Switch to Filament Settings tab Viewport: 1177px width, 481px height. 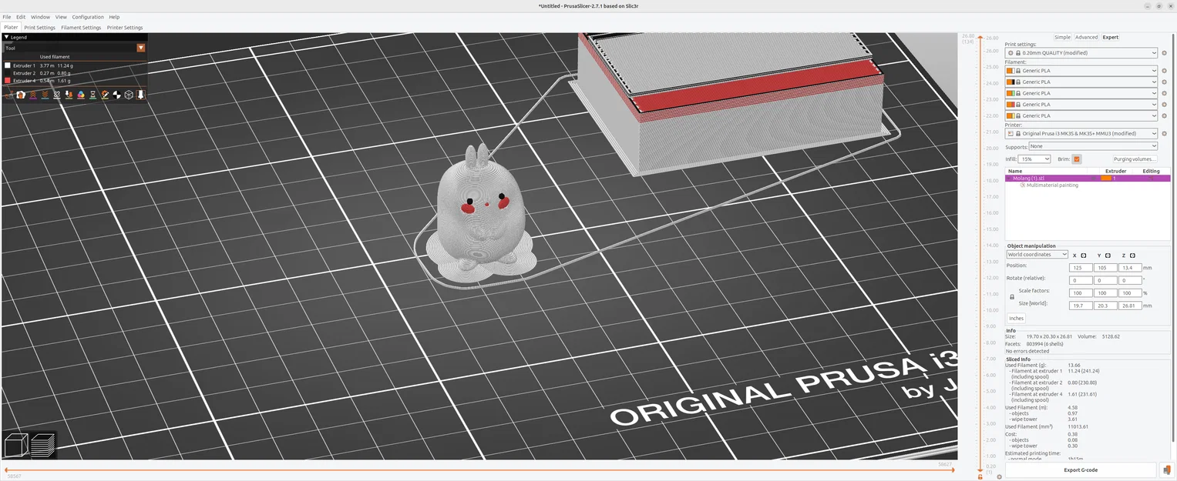pos(81,28)
